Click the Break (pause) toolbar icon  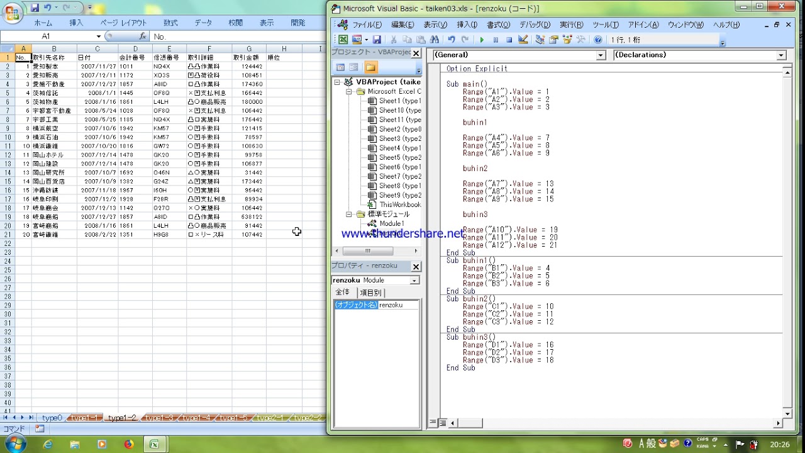click(x=496, y=40)
